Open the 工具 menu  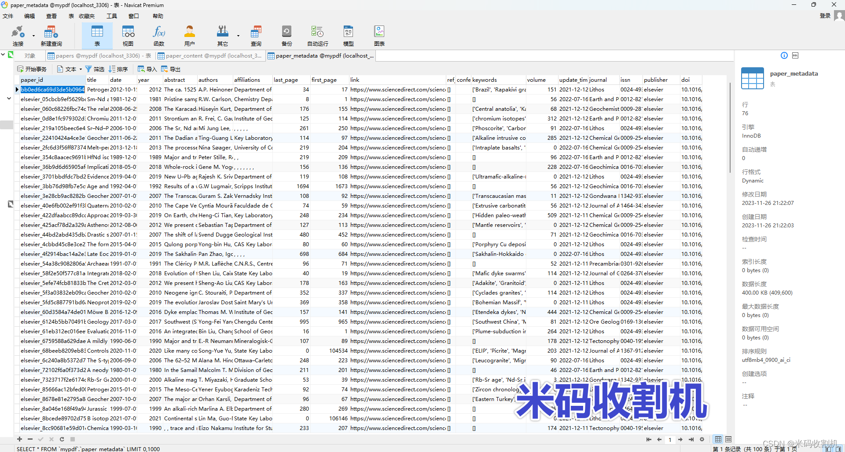click(112, 16)
